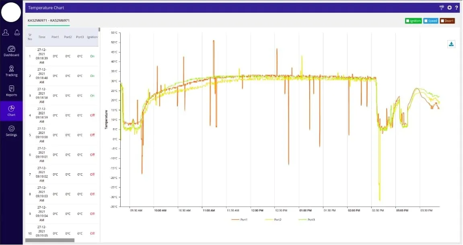Open the Dashboard page from sidebar
This screenshot has width=463, height=245.
pos(11,51)
